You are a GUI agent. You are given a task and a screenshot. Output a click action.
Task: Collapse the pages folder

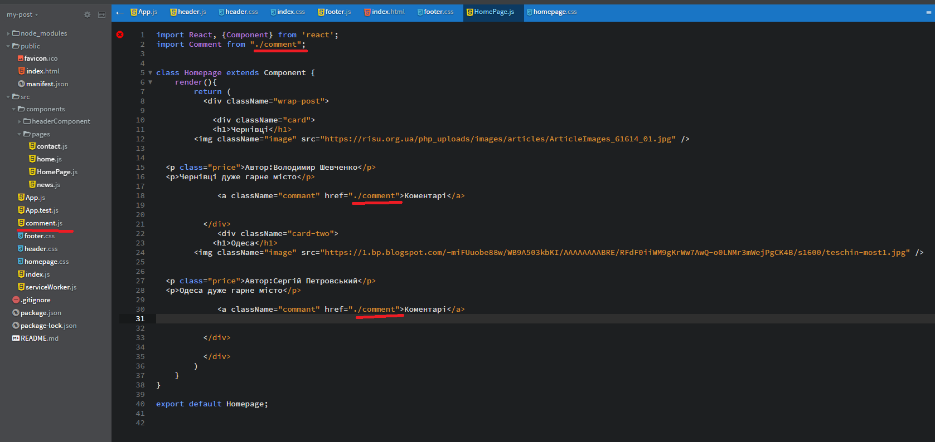point(20,134)
